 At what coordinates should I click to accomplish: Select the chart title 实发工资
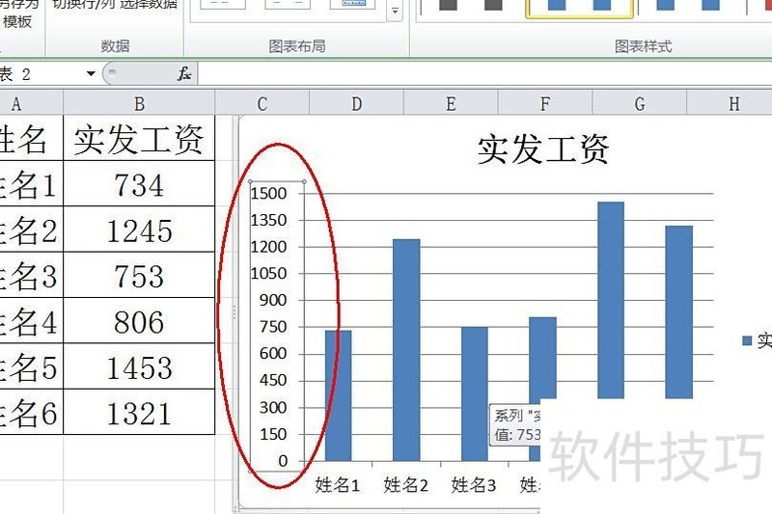[543, 149]
